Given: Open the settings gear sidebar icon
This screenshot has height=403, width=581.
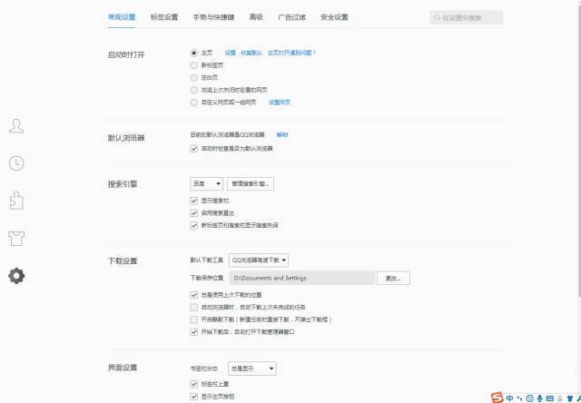Looking at the screenshot, I should point(16,276).
